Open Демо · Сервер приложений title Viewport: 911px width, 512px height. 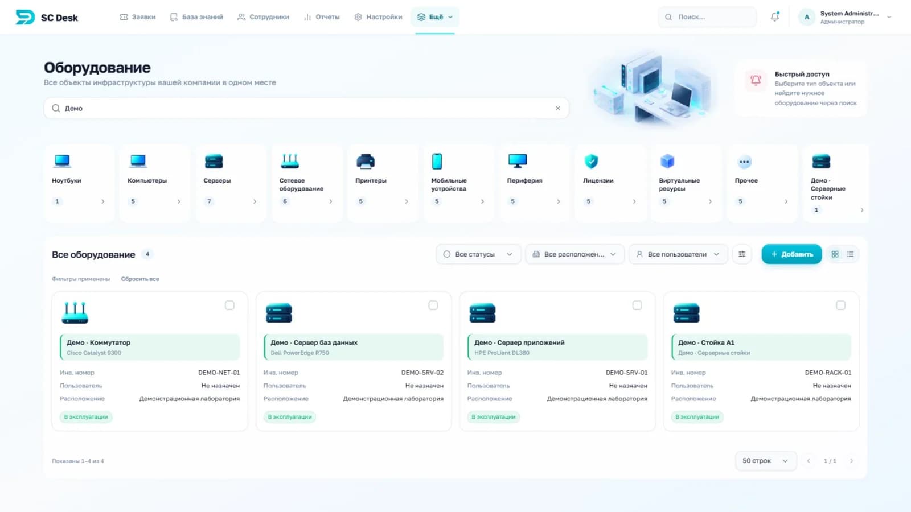point(519,342)
